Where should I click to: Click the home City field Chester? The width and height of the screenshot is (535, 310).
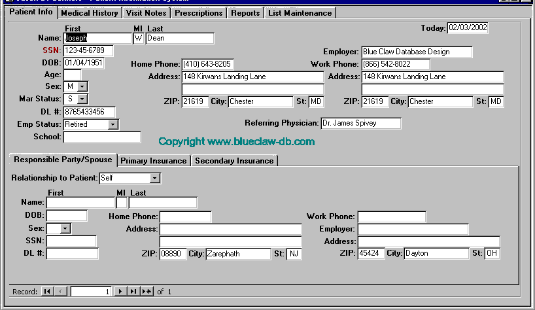260,101
